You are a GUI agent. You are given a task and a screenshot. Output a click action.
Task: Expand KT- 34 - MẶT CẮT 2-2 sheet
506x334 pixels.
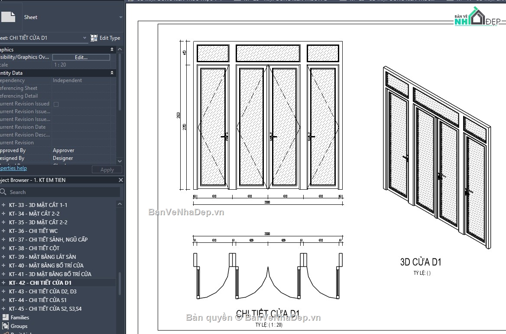pyautogui.click(x=3, y=213)
